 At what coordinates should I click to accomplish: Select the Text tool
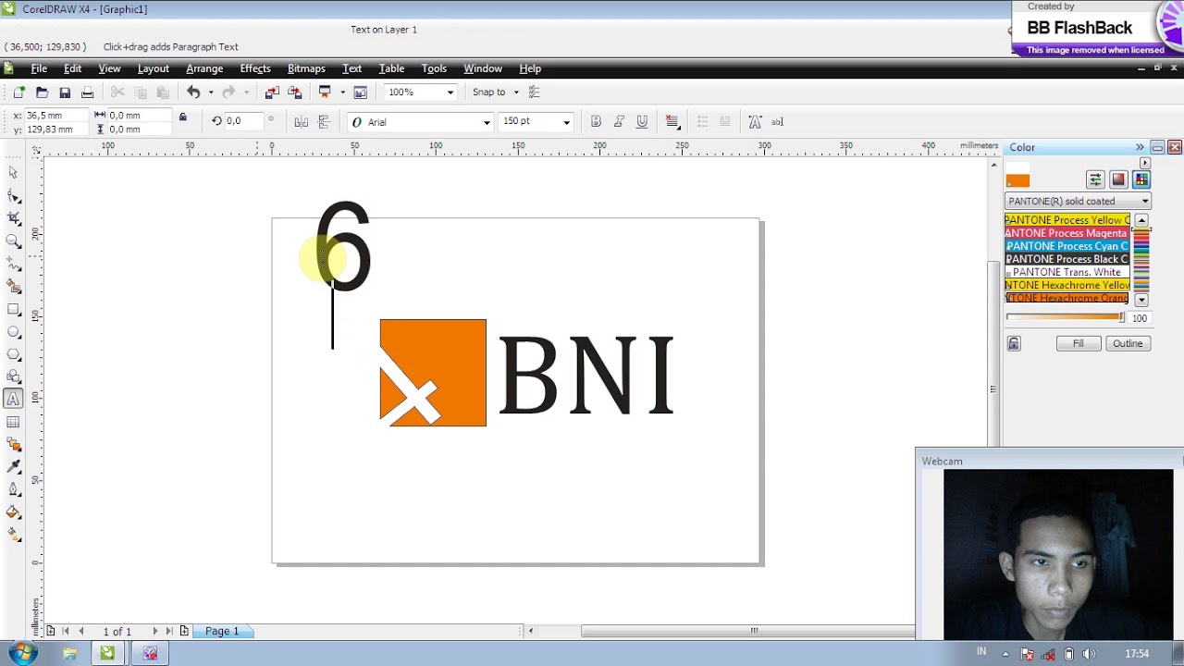pyautogui.click(x=13, y=399)
